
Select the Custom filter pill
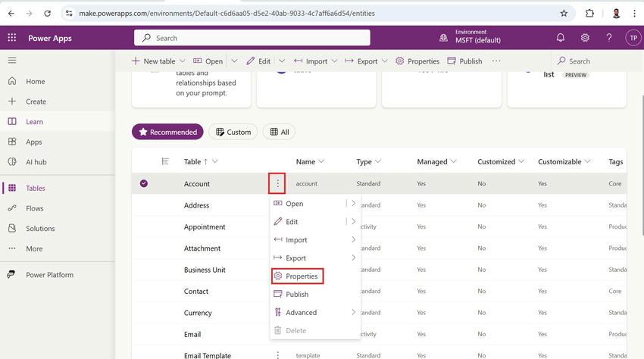(233, 132)
